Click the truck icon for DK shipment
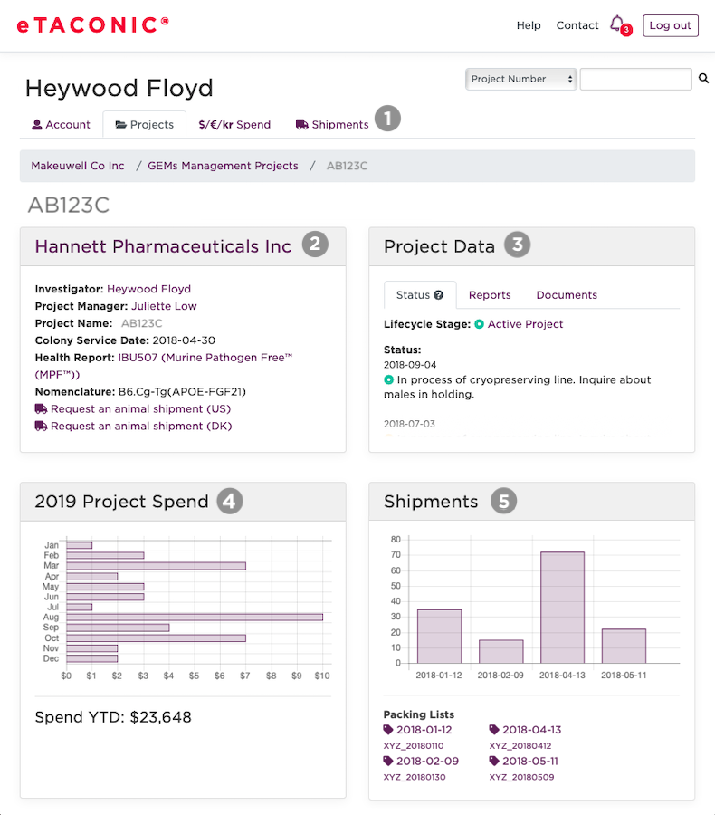 (41, 426)
